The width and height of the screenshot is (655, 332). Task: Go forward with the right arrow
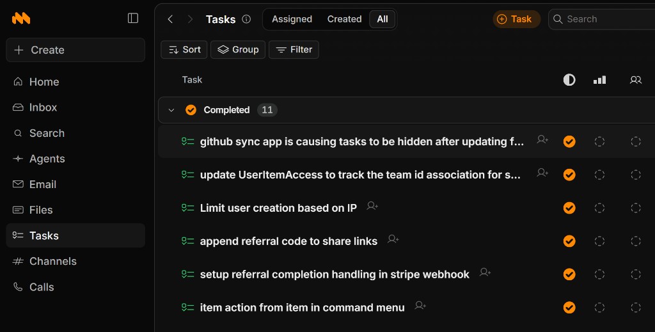(x=190, y=19)
